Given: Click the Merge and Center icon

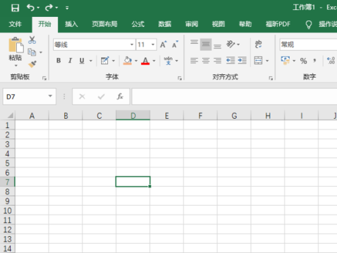Looking at the screenshot, I should (x=258, y=61).
